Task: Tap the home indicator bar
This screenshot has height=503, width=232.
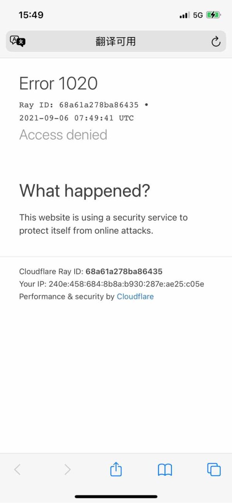Action: point(116,496)
